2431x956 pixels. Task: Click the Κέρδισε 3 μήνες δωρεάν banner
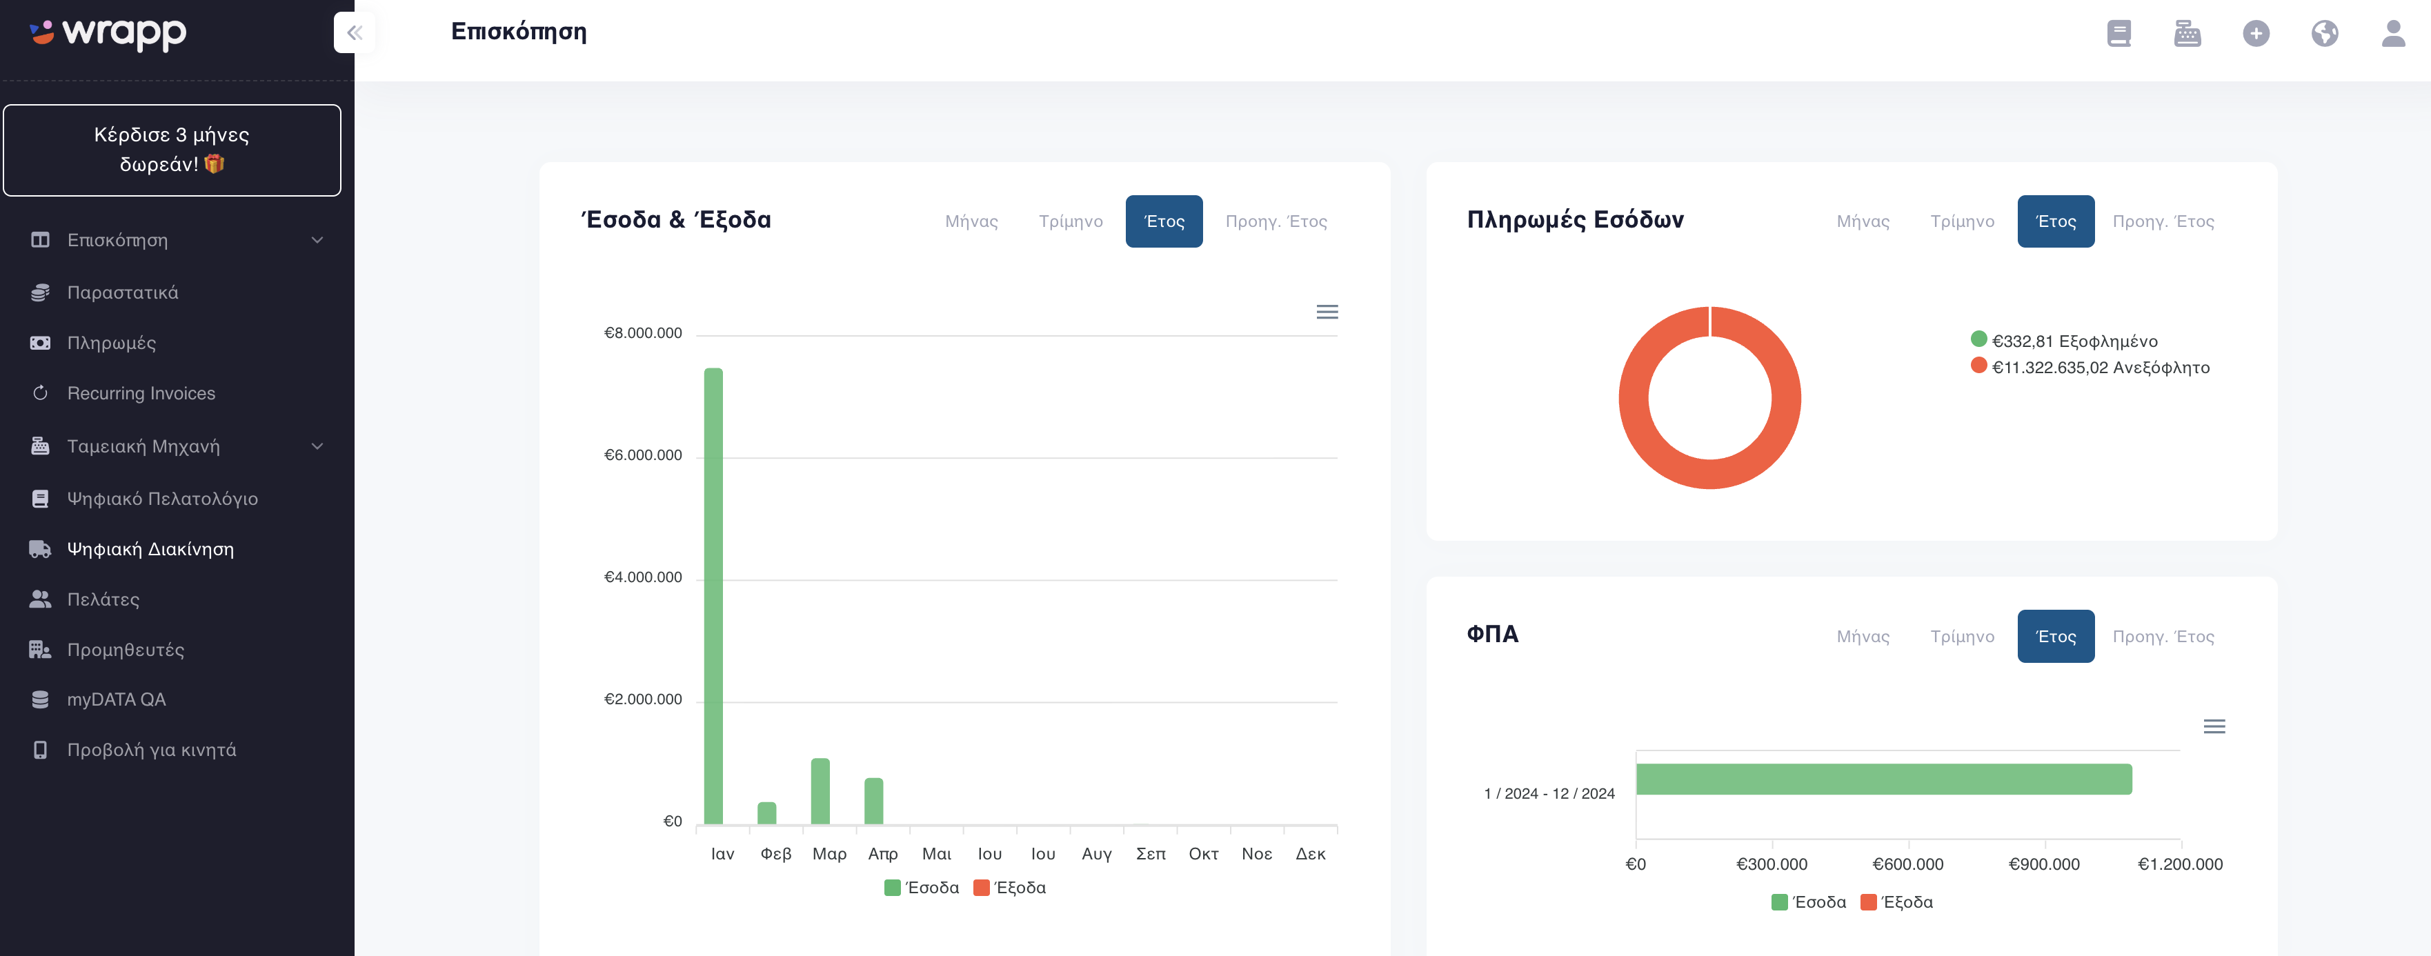click(x=172, y=150)
